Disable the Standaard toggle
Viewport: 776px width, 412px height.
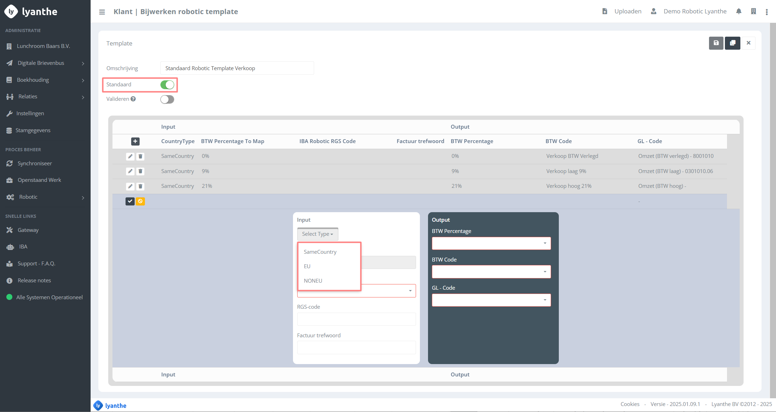click(167, 85)
